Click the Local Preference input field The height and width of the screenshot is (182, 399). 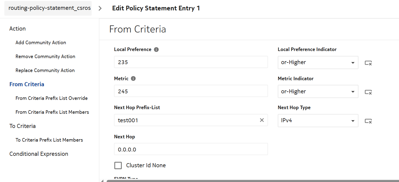pos(191,62)
